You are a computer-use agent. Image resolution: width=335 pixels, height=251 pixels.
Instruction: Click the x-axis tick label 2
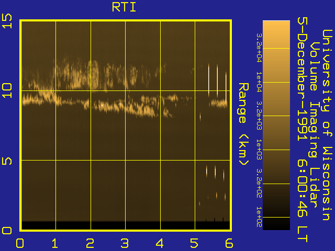pos(90,243)
